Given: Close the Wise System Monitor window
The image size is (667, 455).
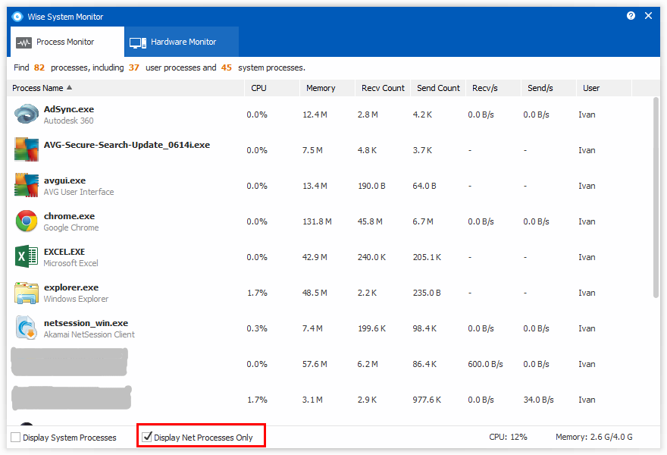Looking at the screenshot, I should tap(648, 16).
